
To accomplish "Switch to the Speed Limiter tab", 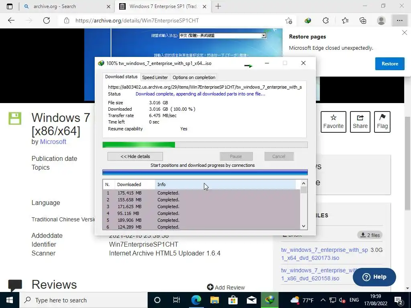I will coord(155,77).
